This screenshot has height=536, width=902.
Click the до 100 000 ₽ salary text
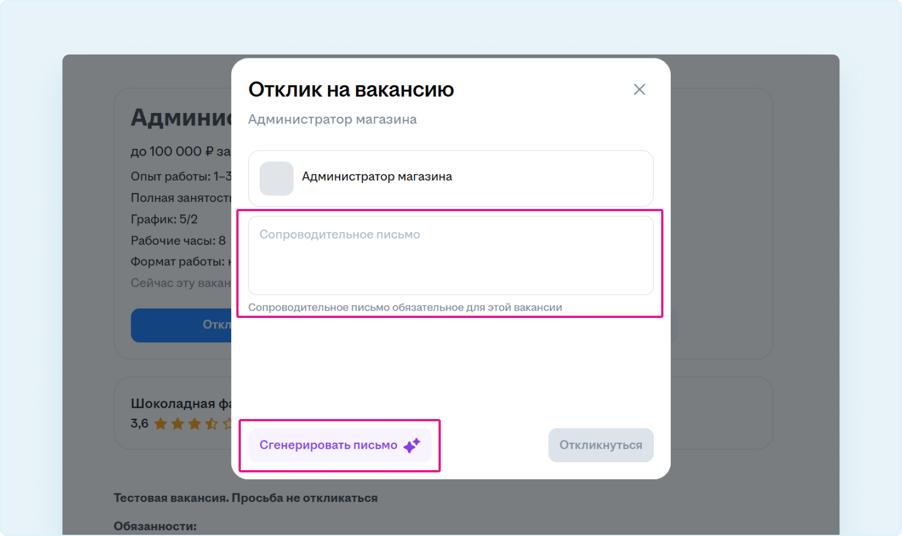[179, 152]
